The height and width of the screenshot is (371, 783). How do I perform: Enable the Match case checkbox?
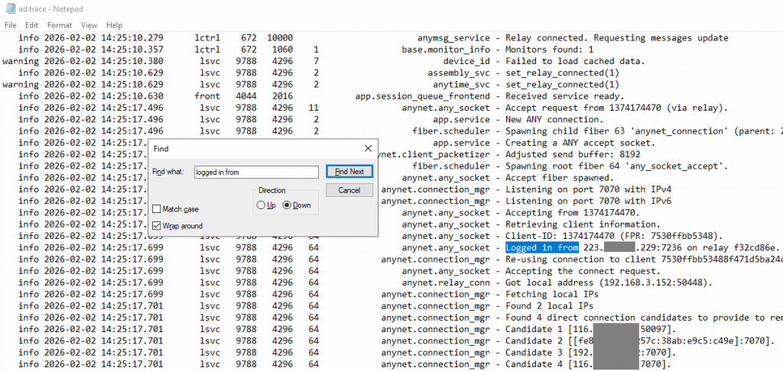click(157, 209)
